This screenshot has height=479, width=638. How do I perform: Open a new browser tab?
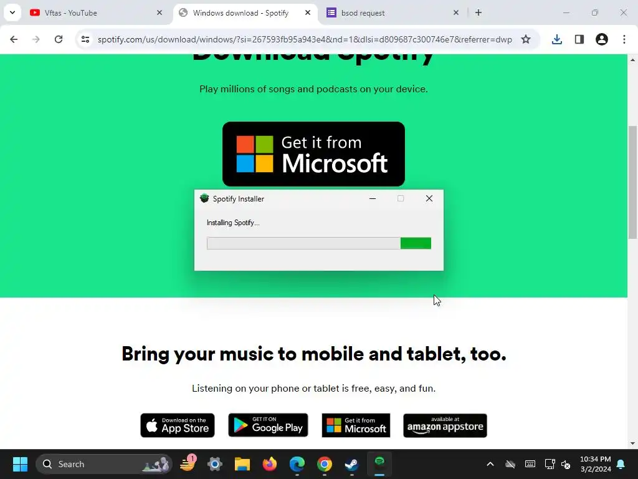coord(478,12)
